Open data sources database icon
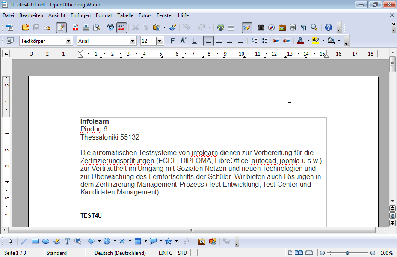Screen dimensions: 397x257 [x=293, y=27]
